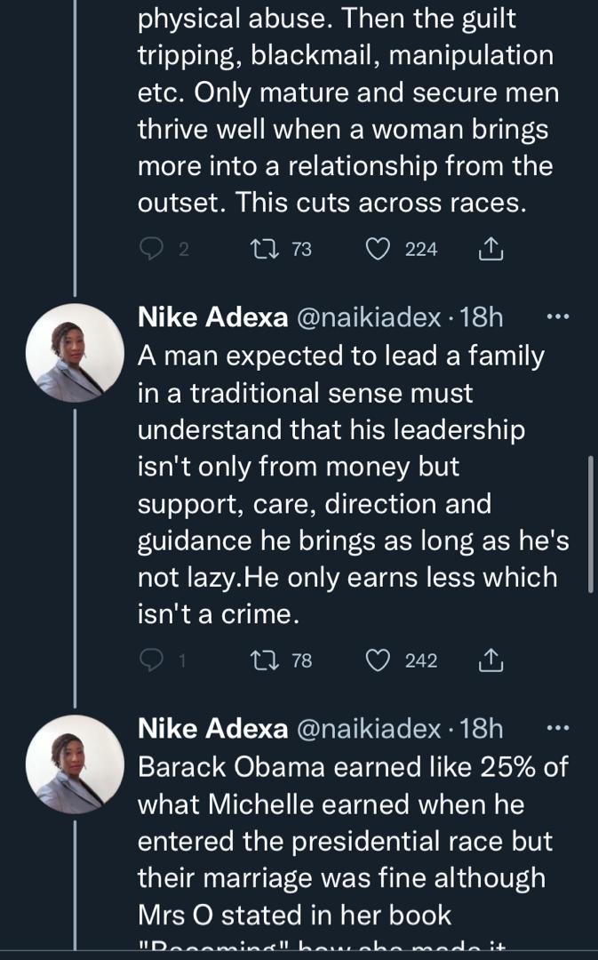The height and width of the screenshot is (960, 598).
Task: Open more options on the Barack Obama tweet
Action: coord(556,729)
